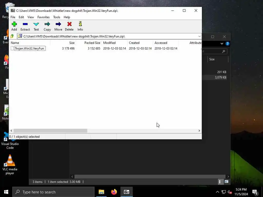Go up one folder level icon

click(x=12, y=36)
